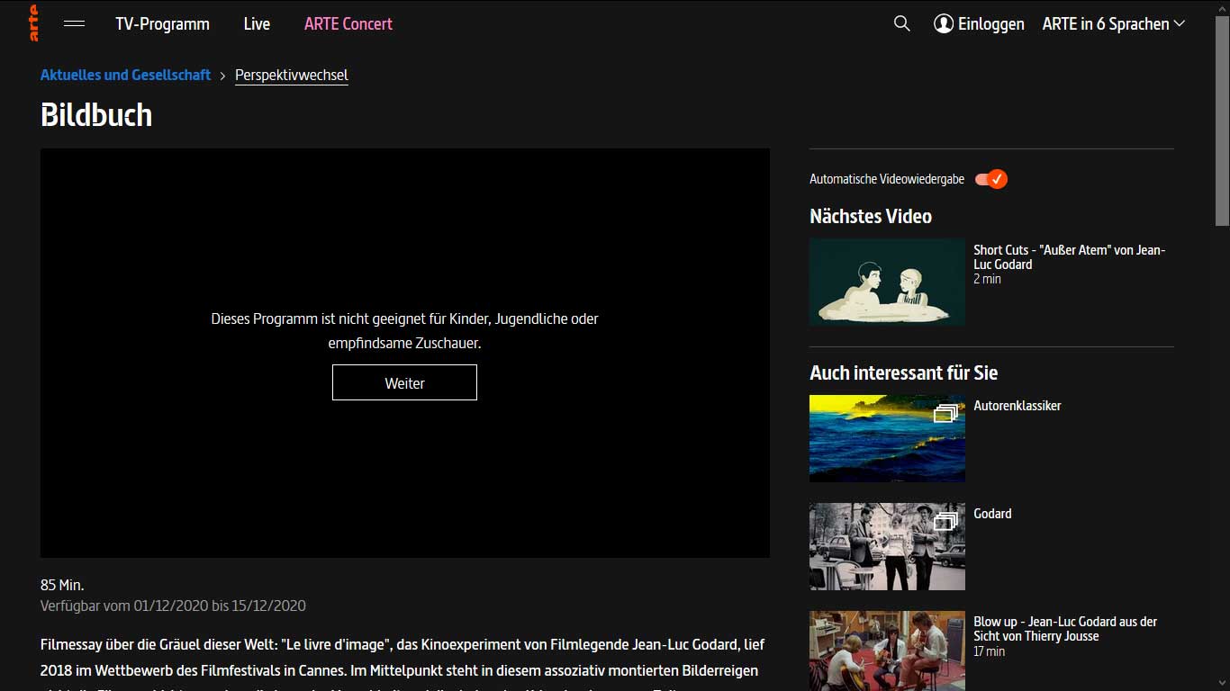Click the ARTE logo icon
The height and width of the screenshot is (691, 1230).
pos(33,23)
